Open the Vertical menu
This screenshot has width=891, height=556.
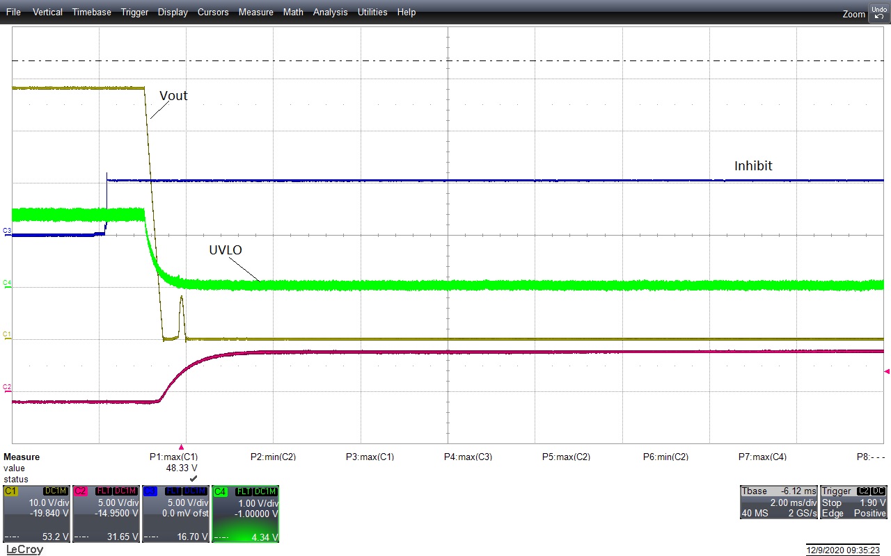click(x=47, y=12)
